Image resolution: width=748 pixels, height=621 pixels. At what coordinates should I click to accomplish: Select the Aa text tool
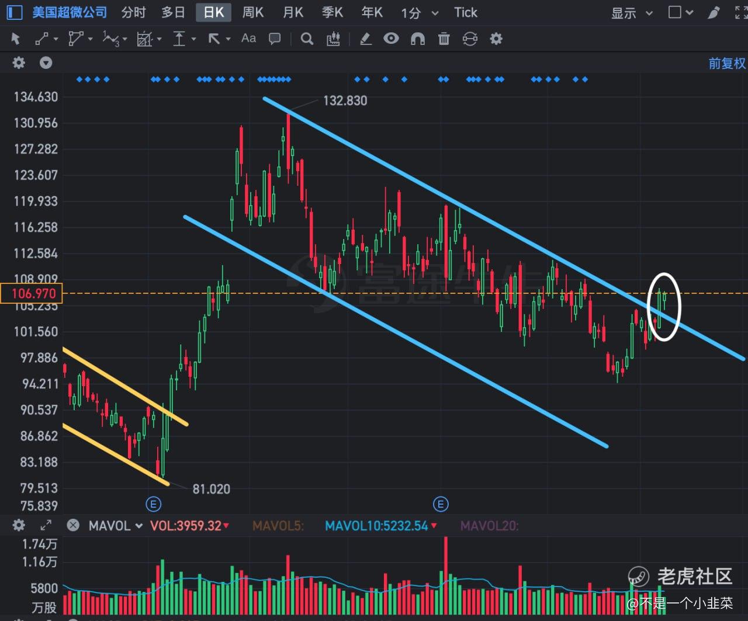[248, 39]
